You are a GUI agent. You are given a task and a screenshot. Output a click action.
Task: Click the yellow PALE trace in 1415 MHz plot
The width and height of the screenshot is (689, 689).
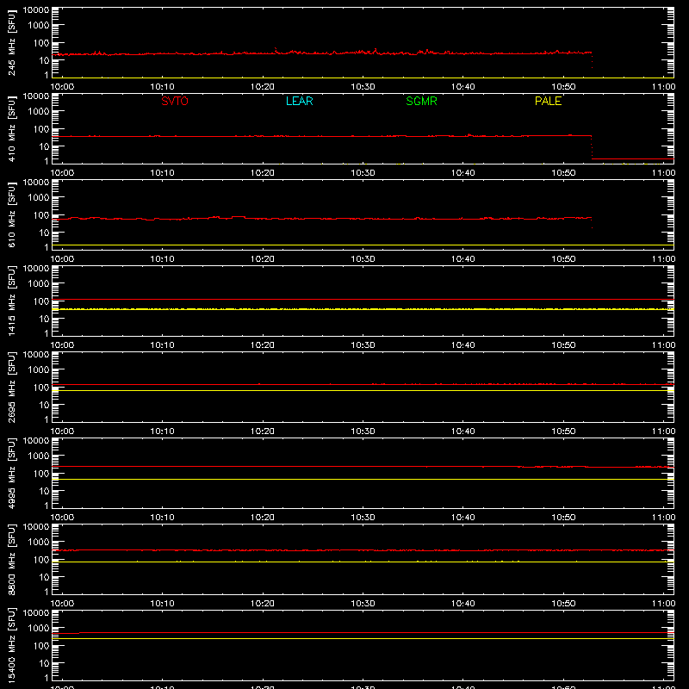pos(363,309)
